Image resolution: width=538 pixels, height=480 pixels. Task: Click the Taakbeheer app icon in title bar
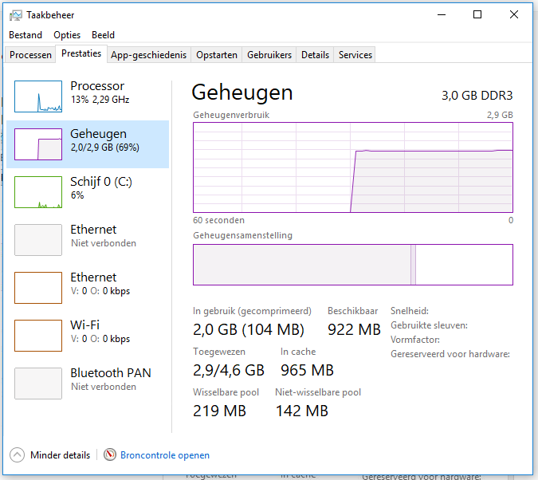[16, 15]
